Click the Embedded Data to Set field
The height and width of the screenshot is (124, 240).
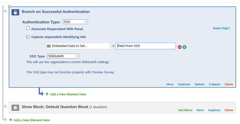[x=78, y=46]
